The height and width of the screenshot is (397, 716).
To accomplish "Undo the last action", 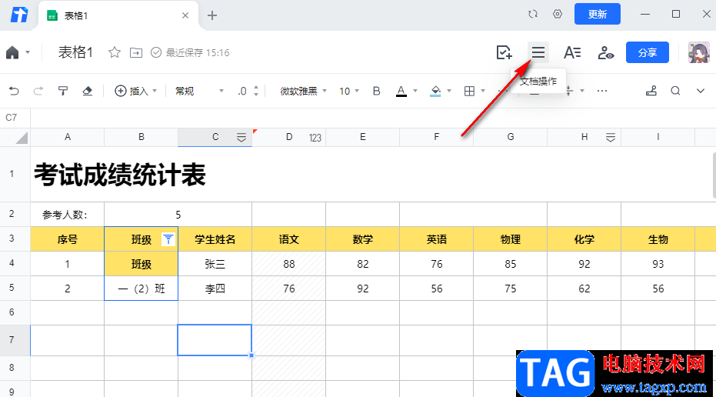I will [x=14, y=91].
